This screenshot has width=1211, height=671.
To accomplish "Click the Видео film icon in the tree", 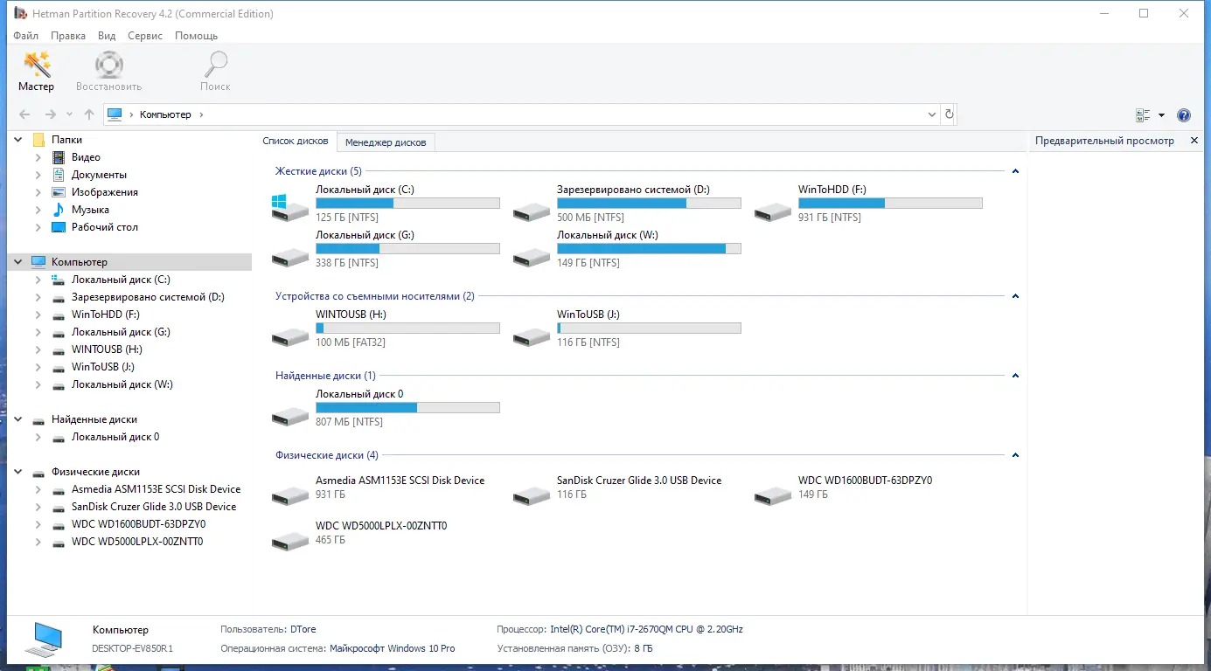I will 59,157.
